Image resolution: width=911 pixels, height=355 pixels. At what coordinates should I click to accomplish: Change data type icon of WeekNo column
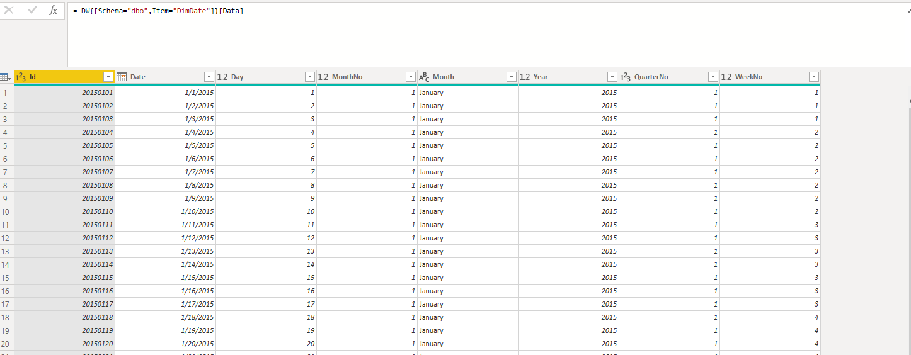726,77
